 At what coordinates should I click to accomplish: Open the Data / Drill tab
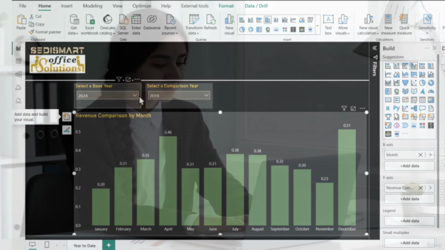[256, 6]
